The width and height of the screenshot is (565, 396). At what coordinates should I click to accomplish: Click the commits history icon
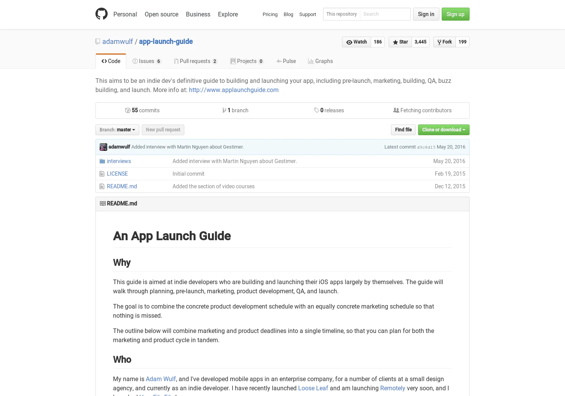tap(128, 110)
